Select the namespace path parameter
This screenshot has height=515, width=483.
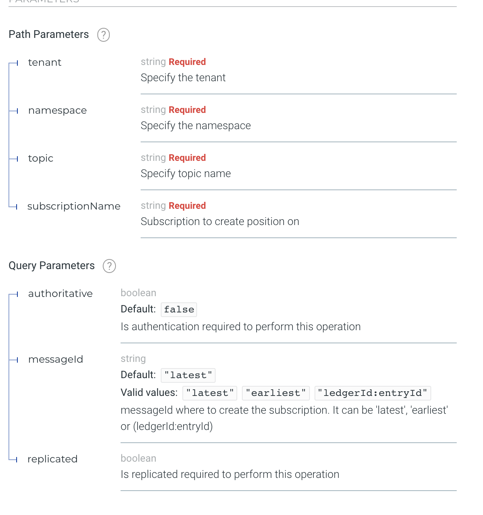(x=57, y=111)
